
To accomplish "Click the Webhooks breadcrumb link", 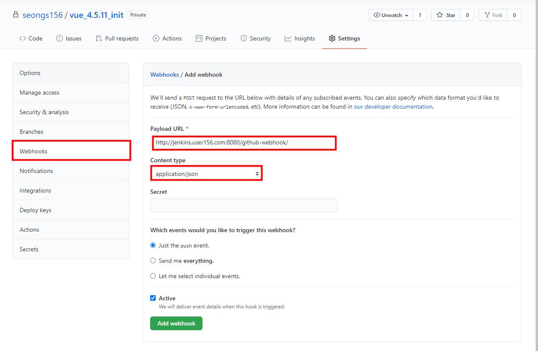I will click(x=165, y=75).
